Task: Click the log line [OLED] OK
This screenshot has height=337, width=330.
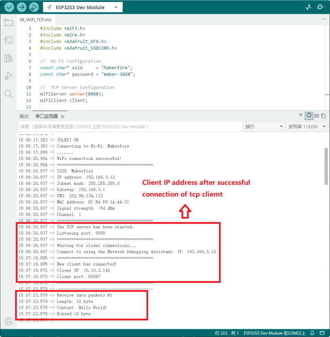Action: click(49, 140)
